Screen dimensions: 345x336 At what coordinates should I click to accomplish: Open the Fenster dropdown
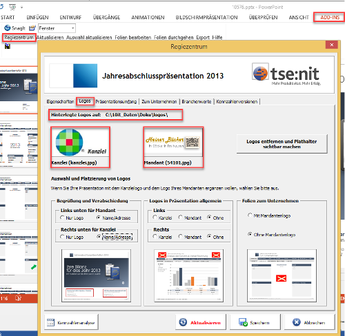pos(72,28)
